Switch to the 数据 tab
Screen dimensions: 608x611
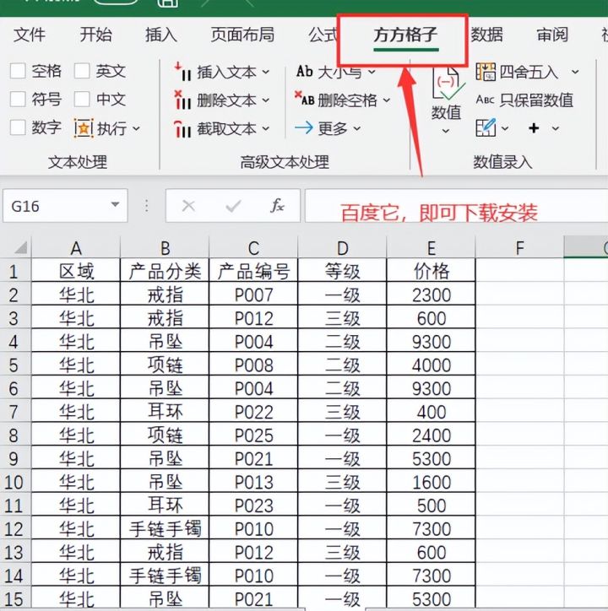(486, 35)
